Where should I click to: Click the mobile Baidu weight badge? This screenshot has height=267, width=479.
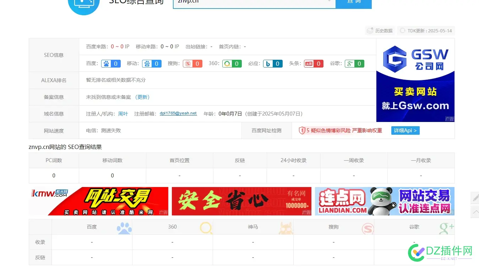(x=152, y=64)
